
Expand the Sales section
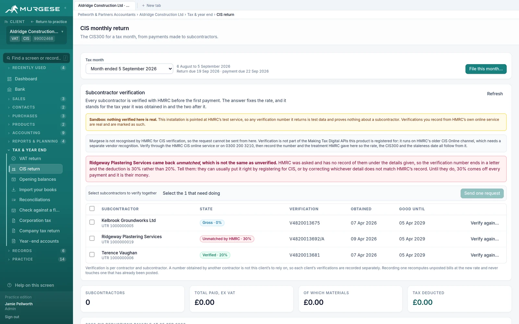point(36,99)
